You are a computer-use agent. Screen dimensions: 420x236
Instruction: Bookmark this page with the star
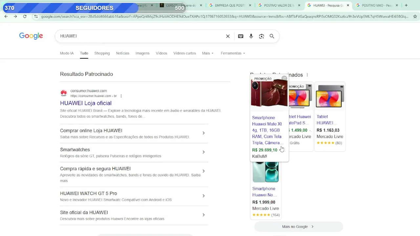tap(415, 16)
